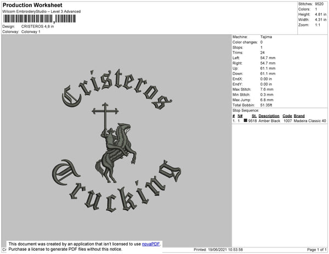
Task: Click the Height value 4.81 in
Action: (321, 14)
